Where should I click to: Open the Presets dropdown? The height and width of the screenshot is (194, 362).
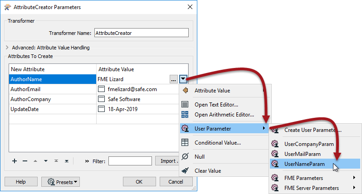click(60, 182)
